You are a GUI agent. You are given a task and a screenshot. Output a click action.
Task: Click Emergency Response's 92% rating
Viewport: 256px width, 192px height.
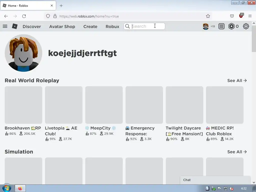pos(131,139)
